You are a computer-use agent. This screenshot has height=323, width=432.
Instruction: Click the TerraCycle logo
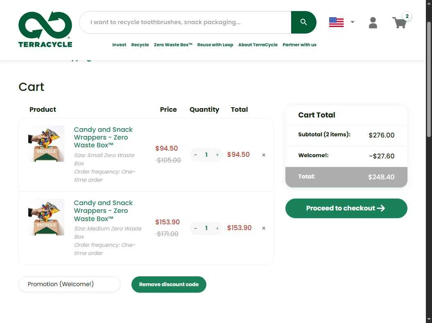tap(45, 29)
